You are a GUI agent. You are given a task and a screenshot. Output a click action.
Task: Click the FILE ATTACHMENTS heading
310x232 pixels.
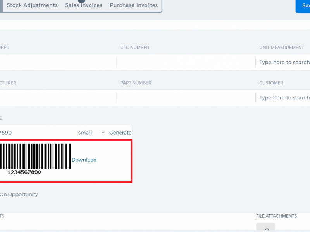tap(276, 216)
